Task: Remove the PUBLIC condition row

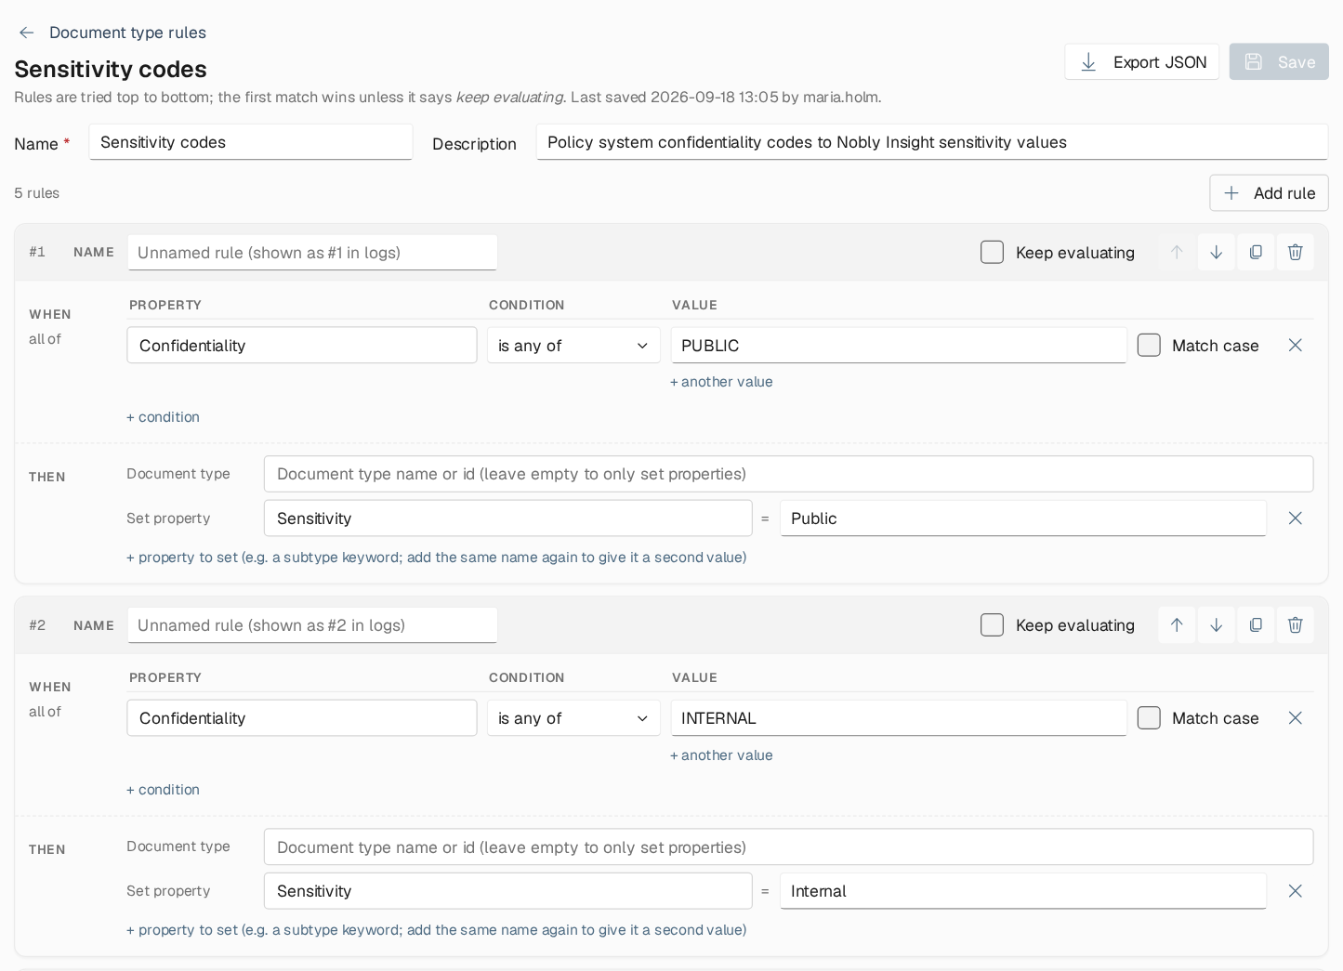Action: coord(1296,346)
